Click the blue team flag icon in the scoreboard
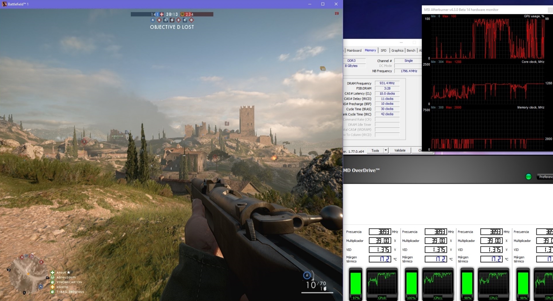 coord(162,14)
